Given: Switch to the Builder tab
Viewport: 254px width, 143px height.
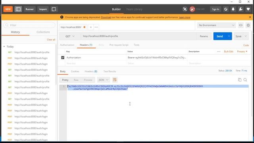Looking at the screenshot, I should coord(116,9).
